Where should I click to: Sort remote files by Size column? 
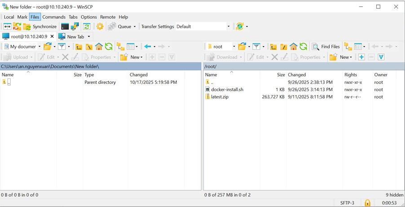pos(273,75)
